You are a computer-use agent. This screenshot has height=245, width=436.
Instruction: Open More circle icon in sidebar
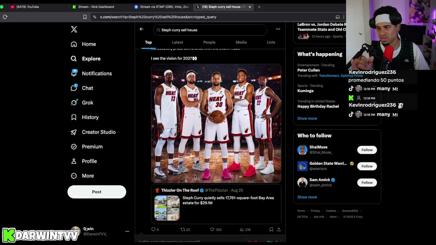tap(74, 176)
